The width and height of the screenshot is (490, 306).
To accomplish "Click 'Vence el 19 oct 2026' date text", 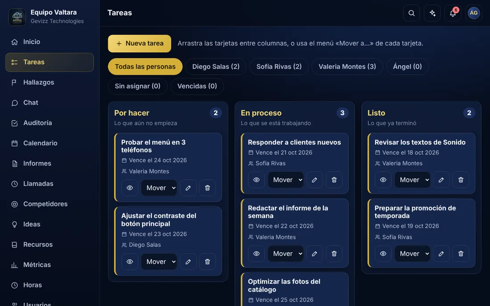I will pos(411,226).
